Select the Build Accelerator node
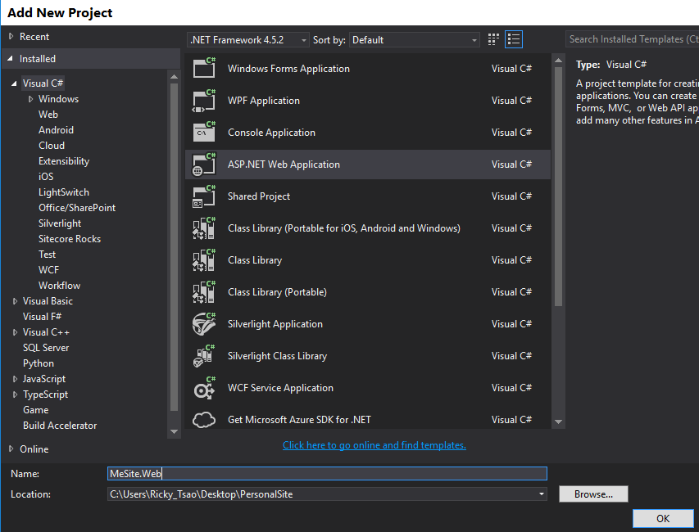This screenshot has height=532, width=699. coord(60,426)
